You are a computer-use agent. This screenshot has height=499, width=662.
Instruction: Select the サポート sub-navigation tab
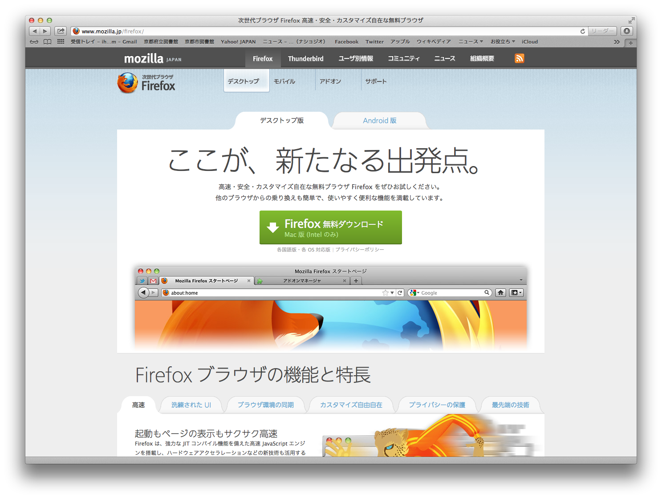(x=376, y=81)
